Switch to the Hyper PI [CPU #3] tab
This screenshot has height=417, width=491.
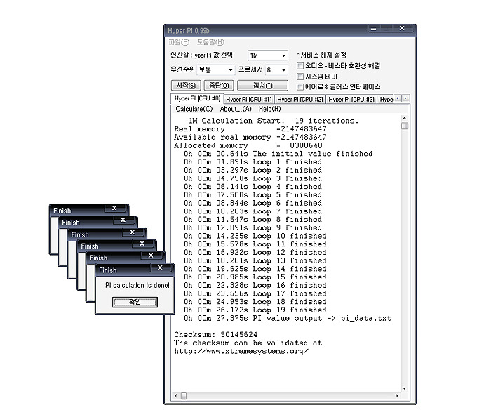coord(351,99)
